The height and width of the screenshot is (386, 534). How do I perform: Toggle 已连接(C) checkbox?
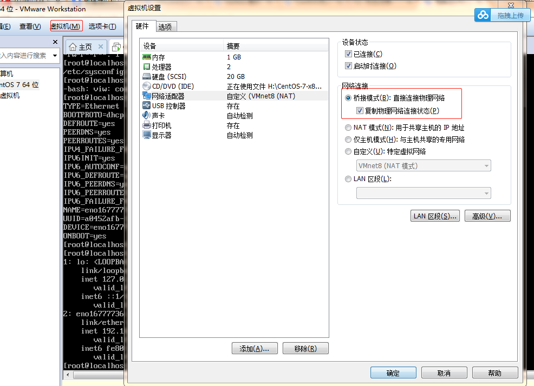pos(348,54)
